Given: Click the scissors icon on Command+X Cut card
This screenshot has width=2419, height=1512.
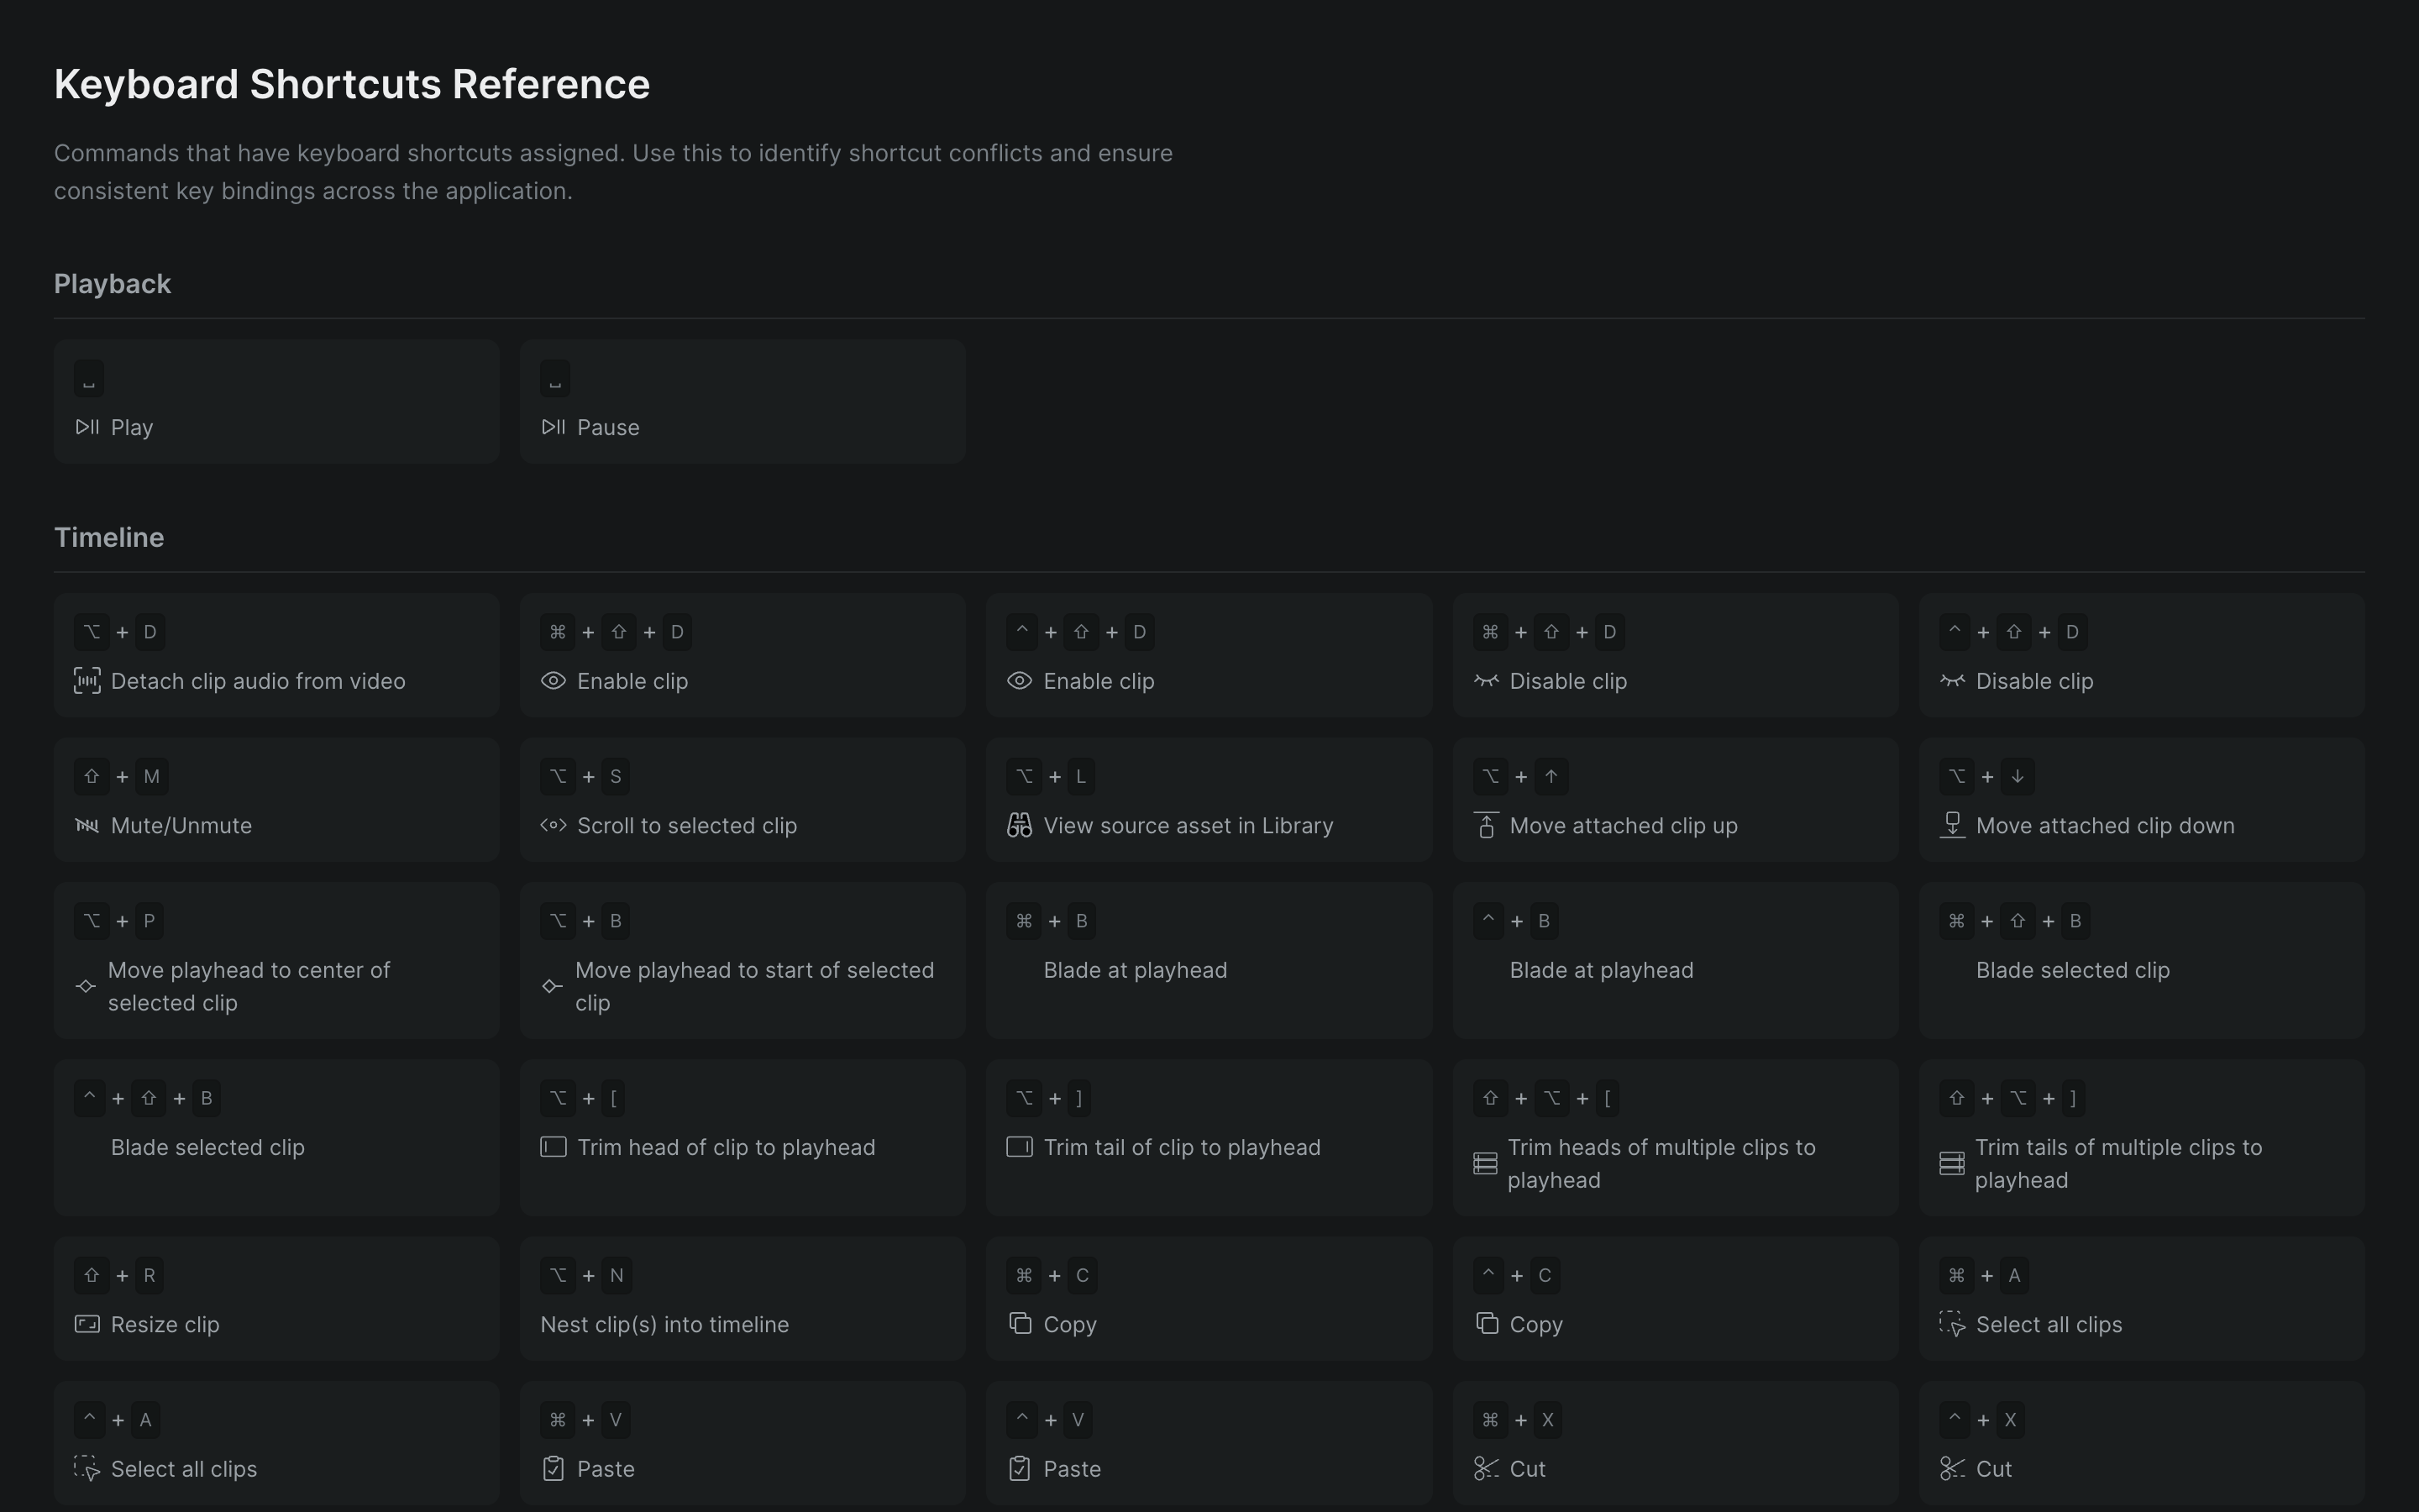Looking at the screenshot, I should point(1487,1468).
